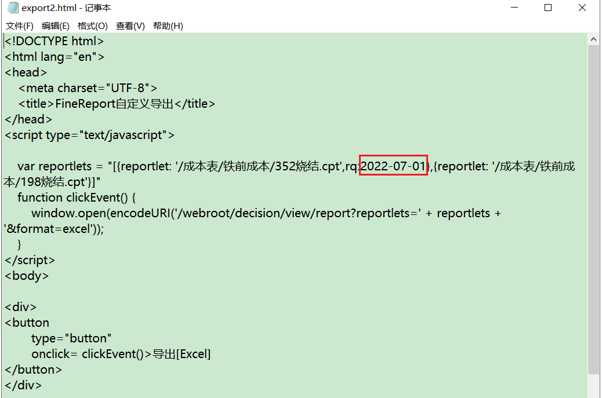Viewport: 602px width, 398px height.
Task: Click the <html lang="en"> line
Action: pos(55,57)
